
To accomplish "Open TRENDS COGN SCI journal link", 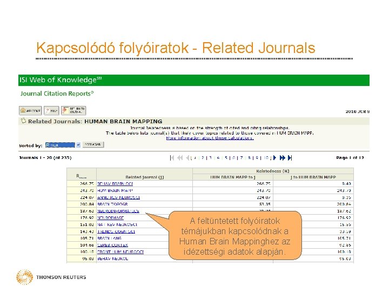I will pos(116,231).
